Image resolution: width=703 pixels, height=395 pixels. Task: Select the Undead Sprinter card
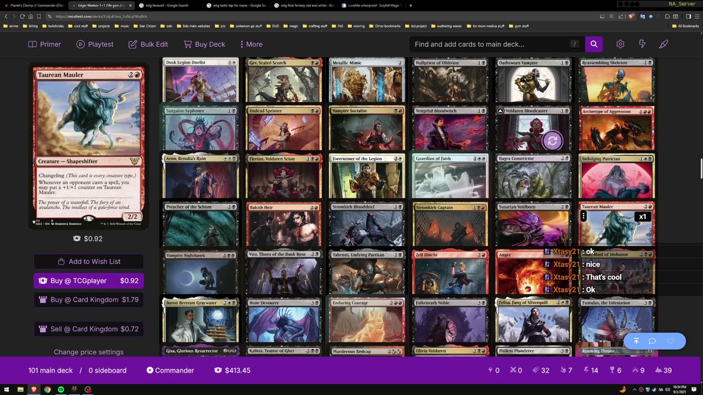[283, 128]
